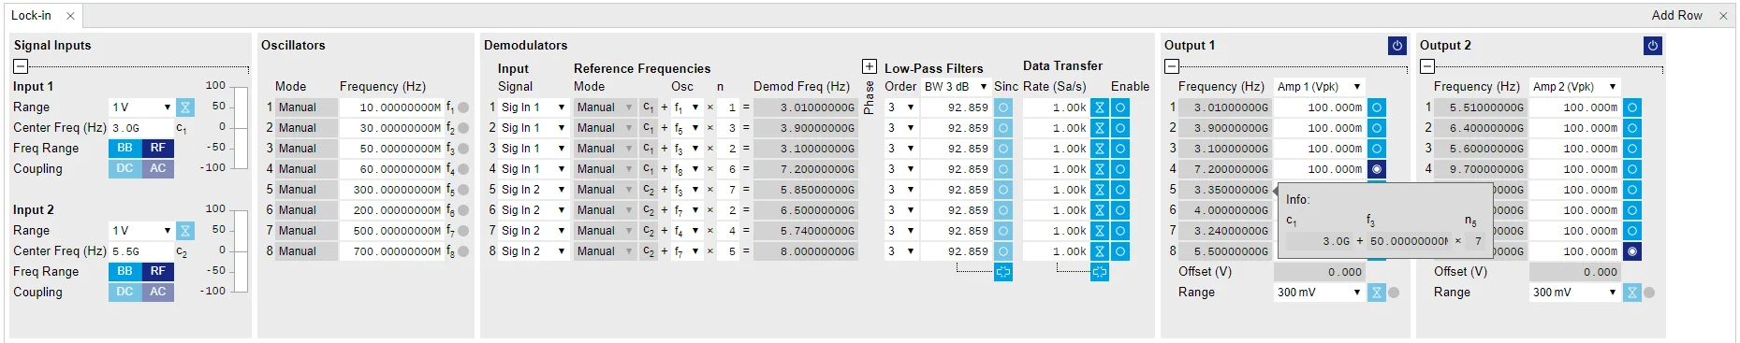This screenshot has height=343, width=1740.
Task: Collapse the Output 1 section
Action: pos(1171,66)
